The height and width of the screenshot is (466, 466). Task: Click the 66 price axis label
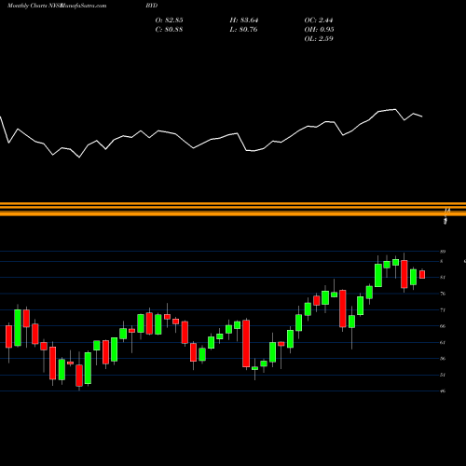(x=443, y=326)
